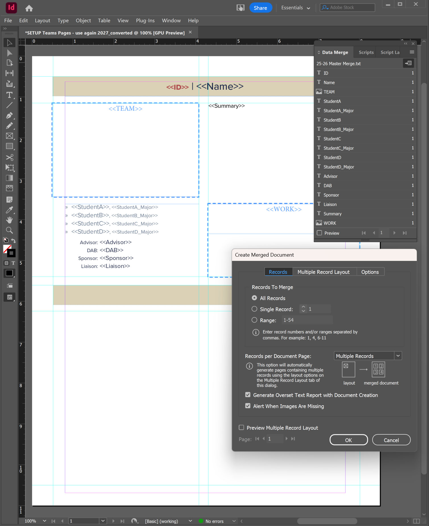Select the Eyedropper tool
429x526 pixels.
click(9, 210)
